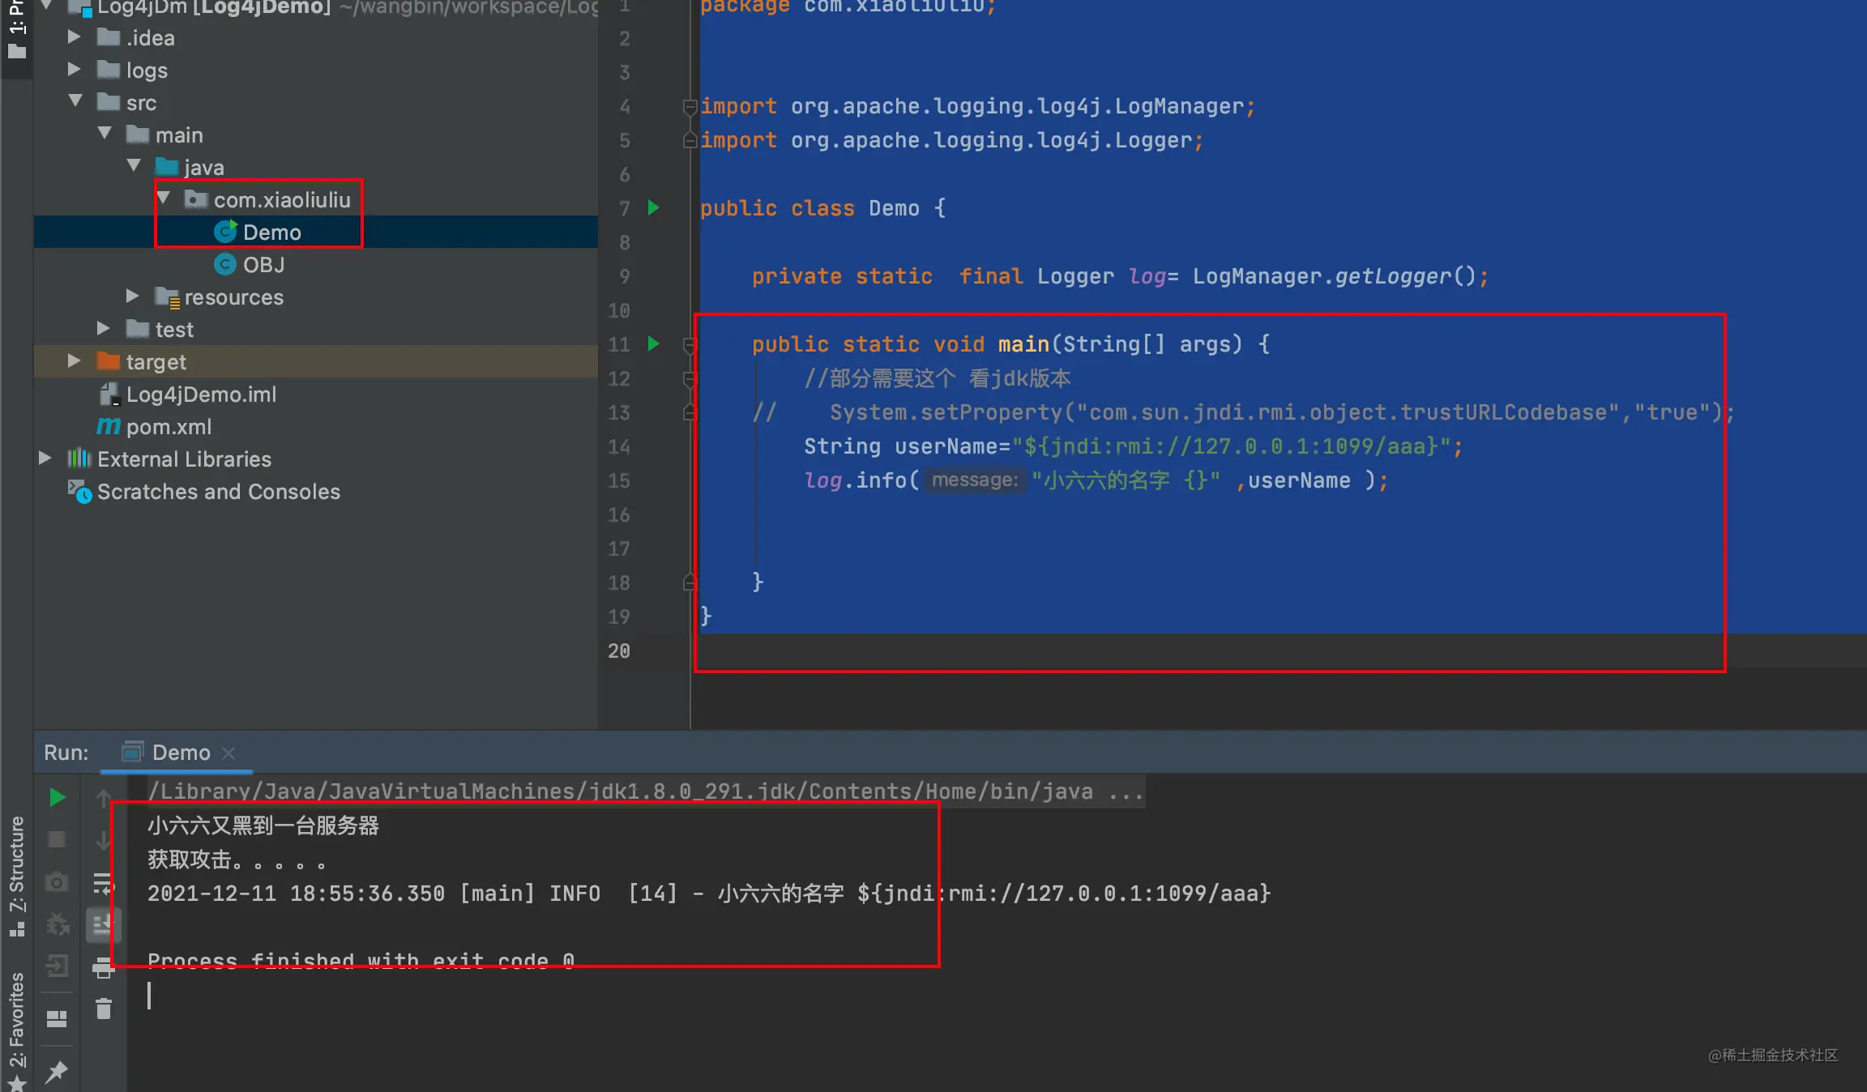Click the fold marker at the import statements
The height and width of the screenshot is (1092, 1867).
tap(690, 106)
